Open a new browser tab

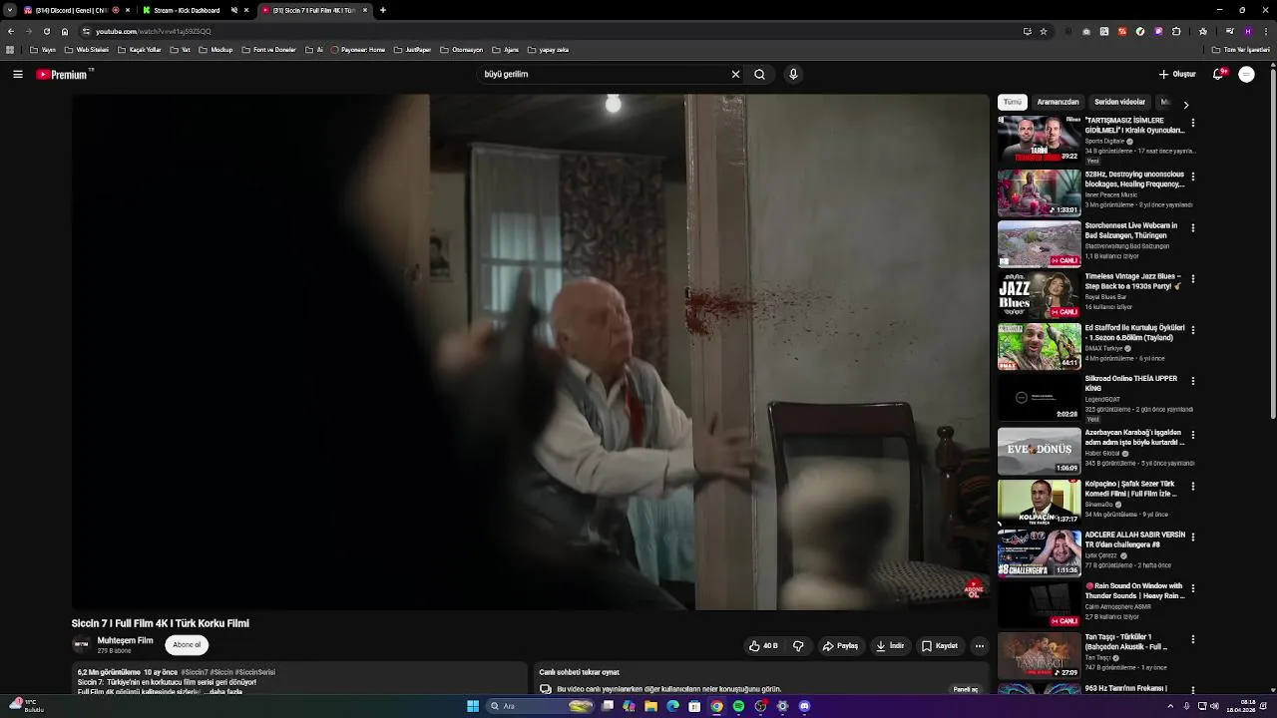(x=383, y=10)
